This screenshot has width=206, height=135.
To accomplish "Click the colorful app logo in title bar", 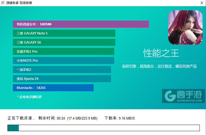I will [x=3, y=3].
